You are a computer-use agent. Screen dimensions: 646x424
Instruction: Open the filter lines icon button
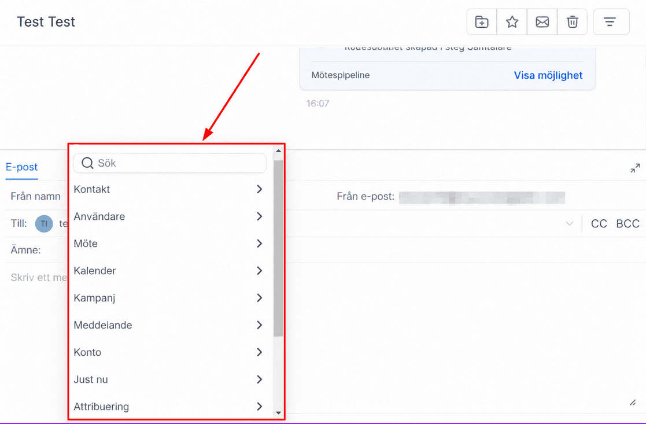[x=611, y=22]
